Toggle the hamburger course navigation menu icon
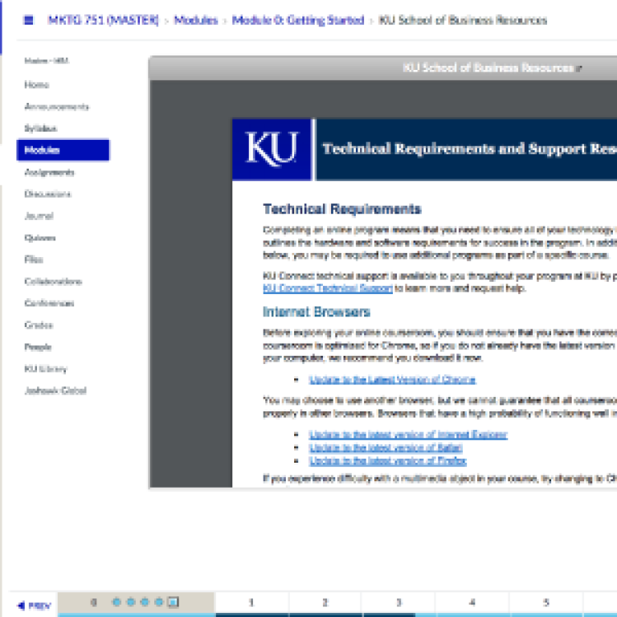This screenshot has width=617, height=617. (x=29, y=19)
